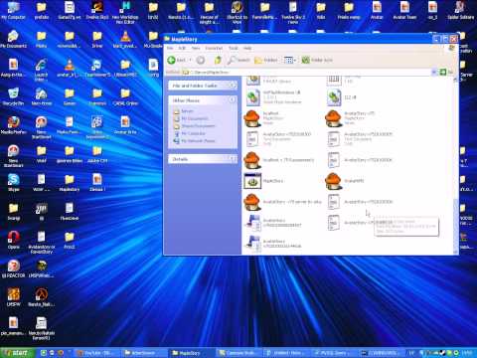Open the Edit menu

(x=182, y=48)
